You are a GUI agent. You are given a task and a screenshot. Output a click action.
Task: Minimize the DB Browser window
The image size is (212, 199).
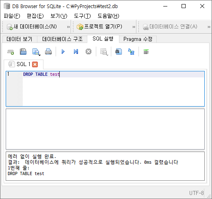coord(165,6)
